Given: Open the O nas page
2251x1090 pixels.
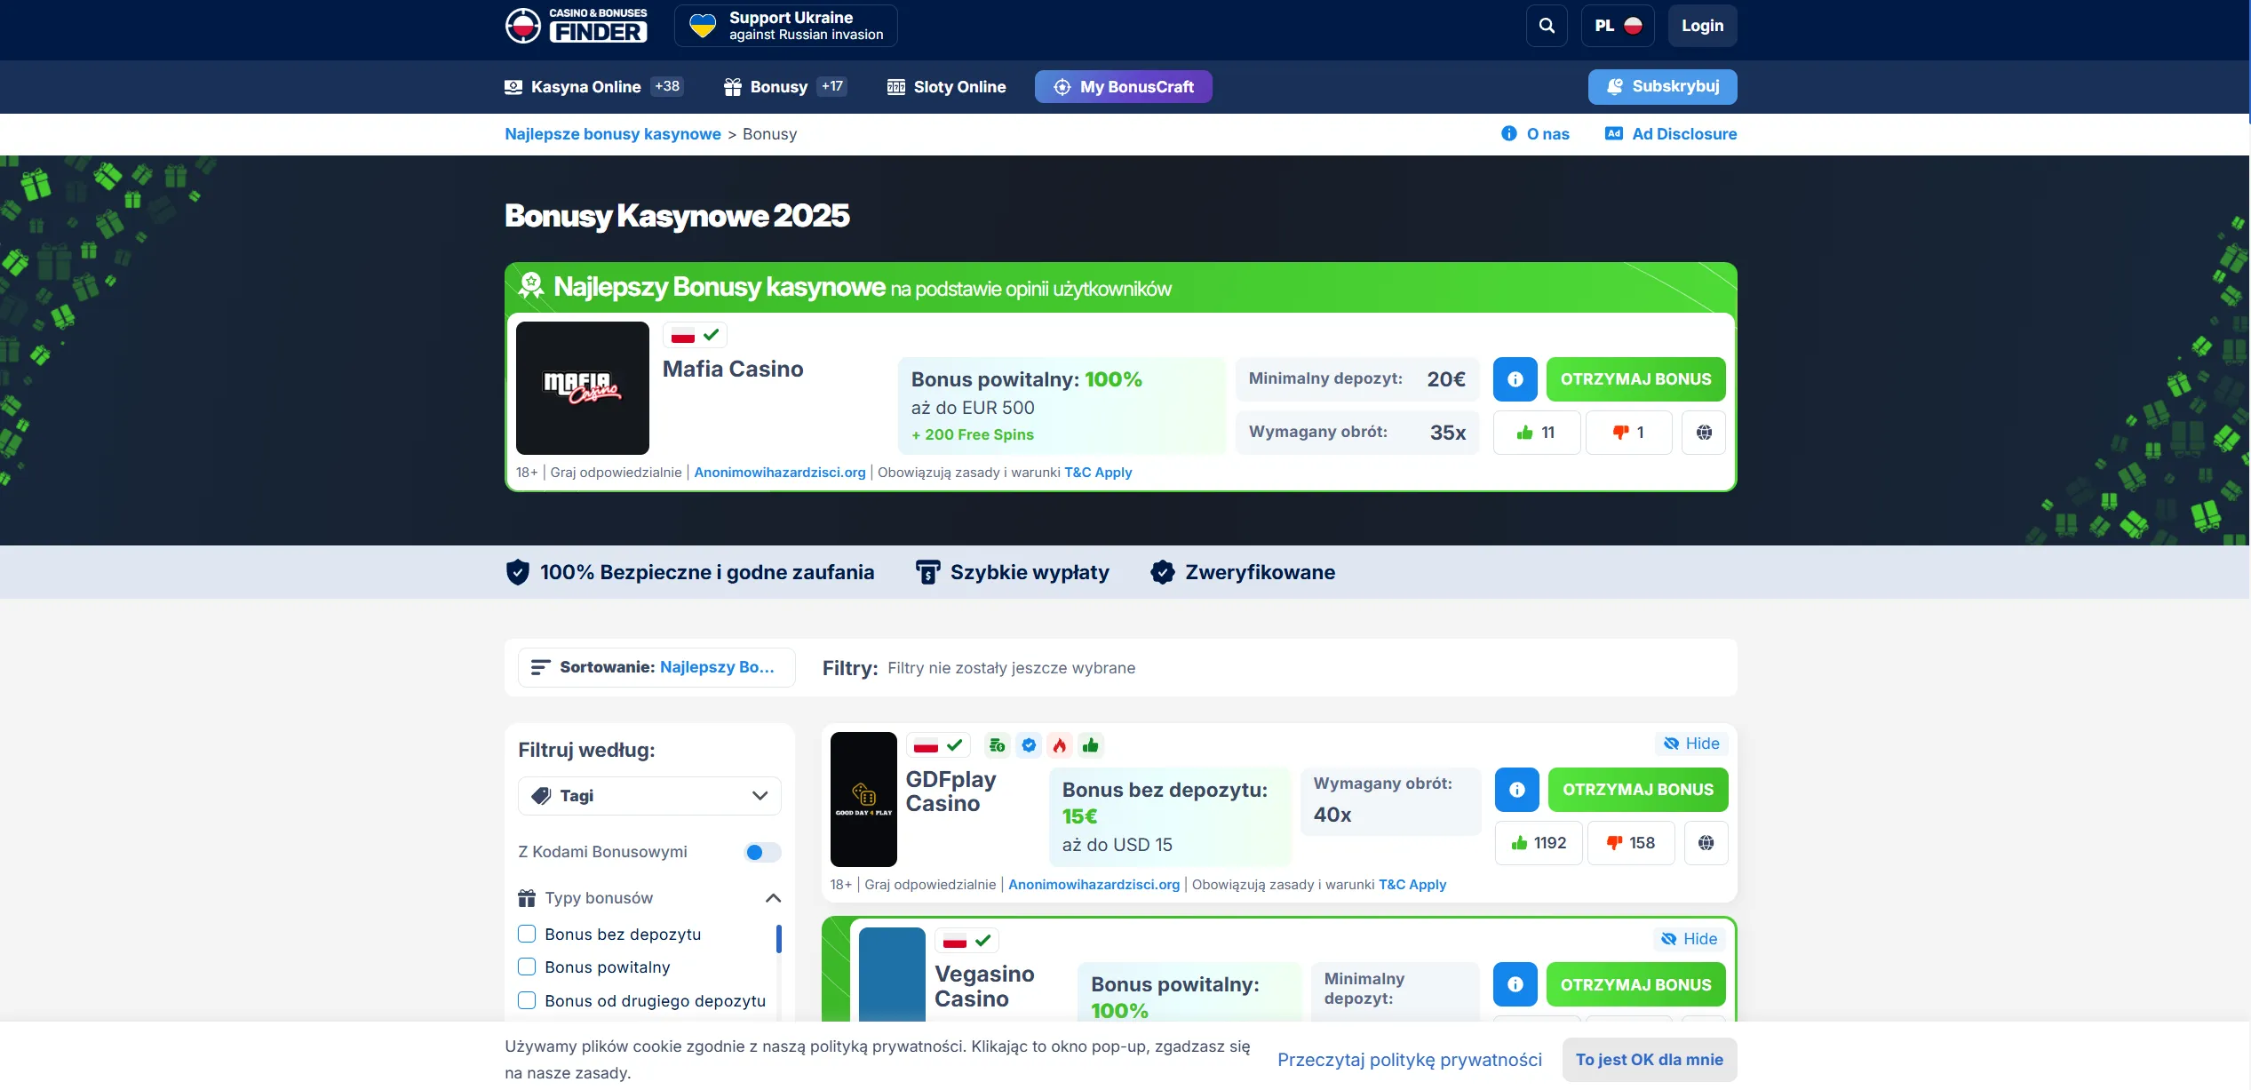Looking at the screenshot, I should [1535, 134].
